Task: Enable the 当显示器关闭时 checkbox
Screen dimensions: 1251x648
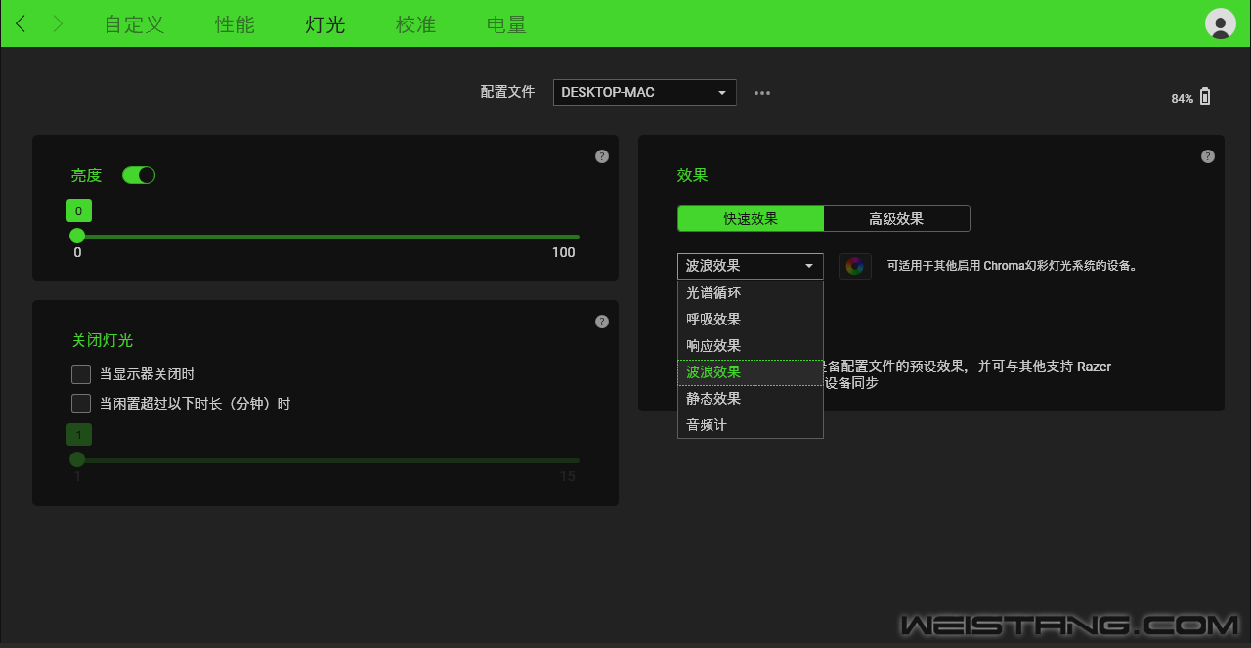Action: click(81, 374)
